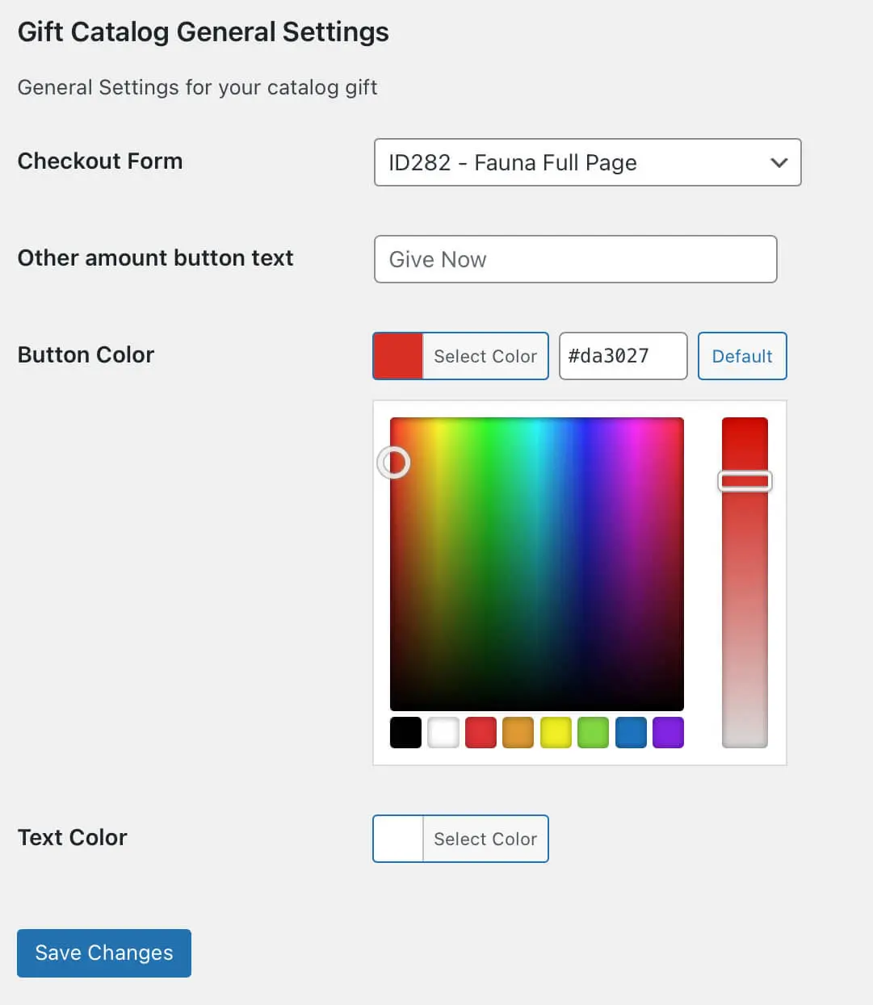
Task: Click the white Text Color preview swatch
Action: tap(398, 839)
